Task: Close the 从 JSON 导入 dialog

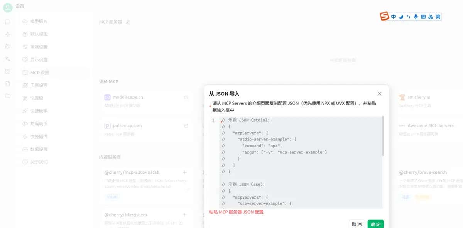Action: [x=379, y=93]
